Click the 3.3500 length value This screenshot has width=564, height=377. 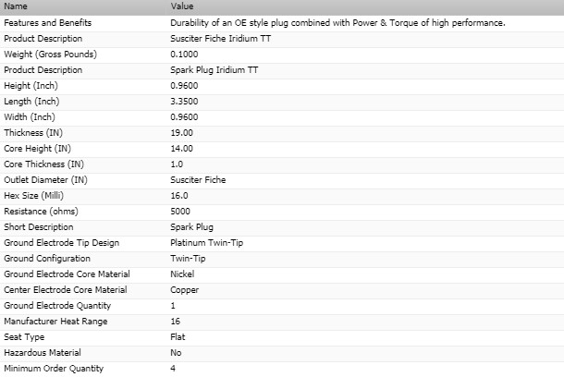coord(185,101)
